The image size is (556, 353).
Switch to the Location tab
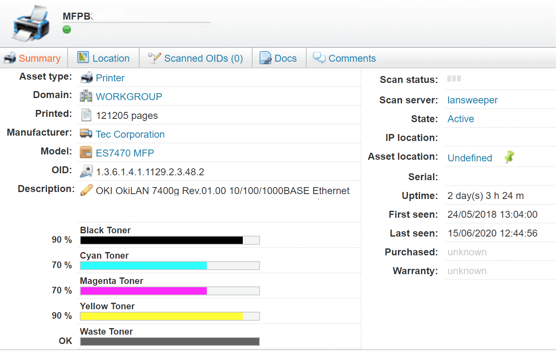point(104,58)
